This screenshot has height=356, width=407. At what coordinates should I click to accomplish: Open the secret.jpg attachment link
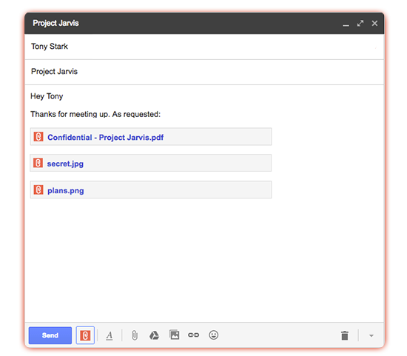(65, 164)
